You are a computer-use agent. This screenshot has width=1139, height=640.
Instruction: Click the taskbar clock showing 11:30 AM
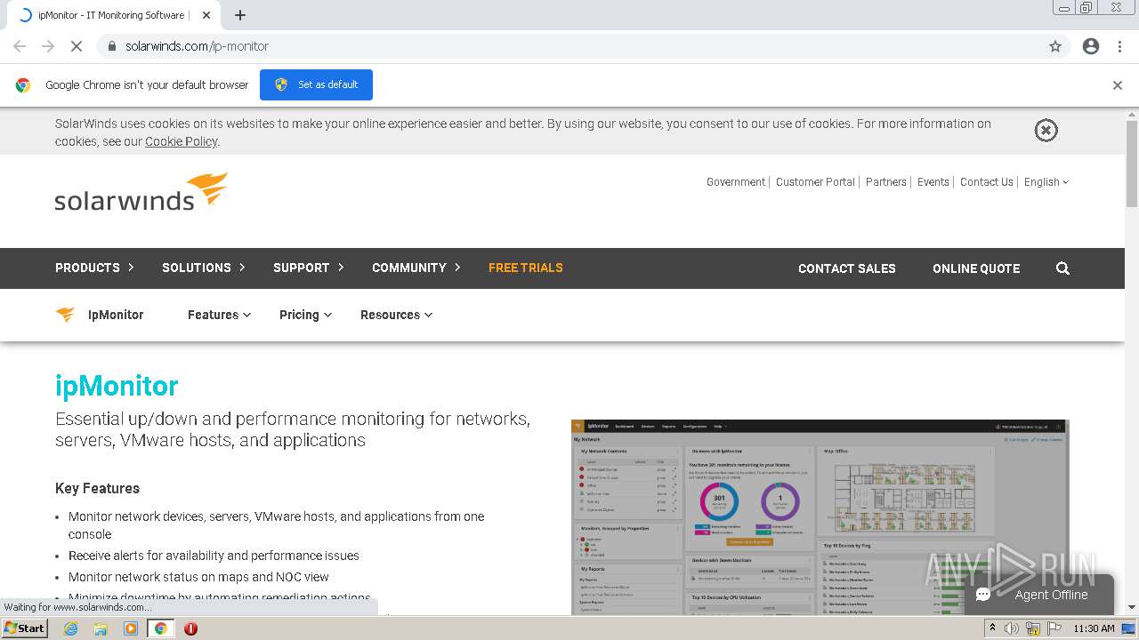(1094, 628)
